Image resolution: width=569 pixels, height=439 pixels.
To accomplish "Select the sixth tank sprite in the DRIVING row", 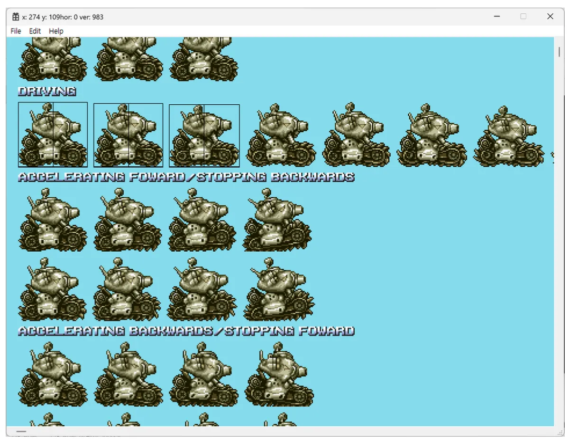I will 432,135.
